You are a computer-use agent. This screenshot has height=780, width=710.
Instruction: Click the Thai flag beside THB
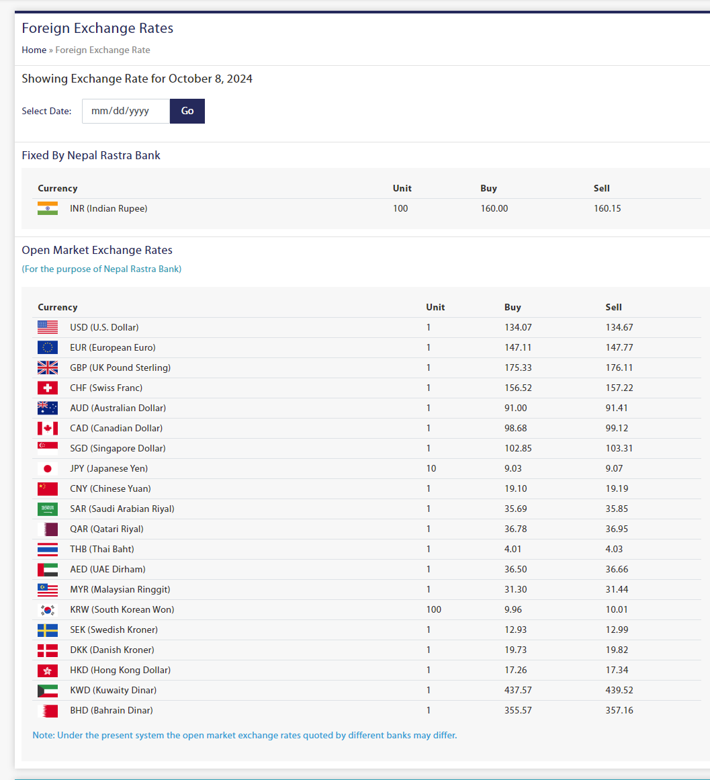[x=48, y=549]
